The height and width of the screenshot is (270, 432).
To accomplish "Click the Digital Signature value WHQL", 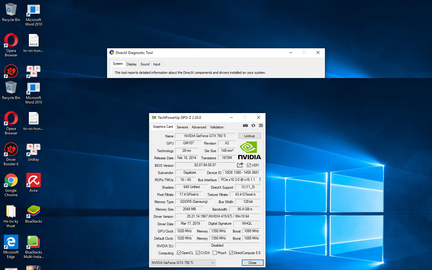I will [247, 223].
